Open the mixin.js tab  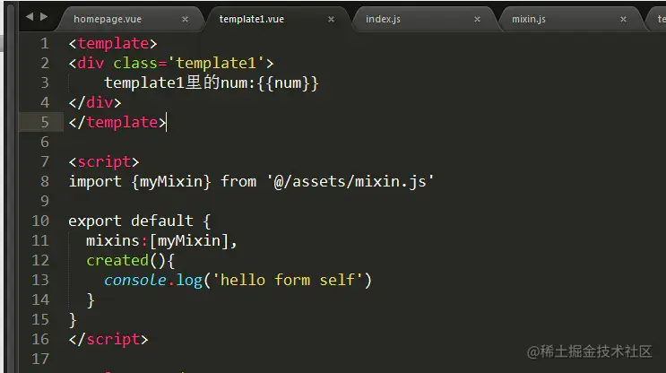tap(529, 19)
